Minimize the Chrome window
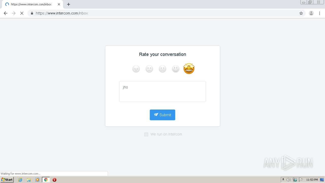This screenshot has height=183, width=325. [304, 2]
